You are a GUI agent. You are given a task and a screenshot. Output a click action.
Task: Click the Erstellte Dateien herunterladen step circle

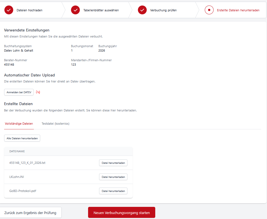pyautogui.click(x=209, y=10)
